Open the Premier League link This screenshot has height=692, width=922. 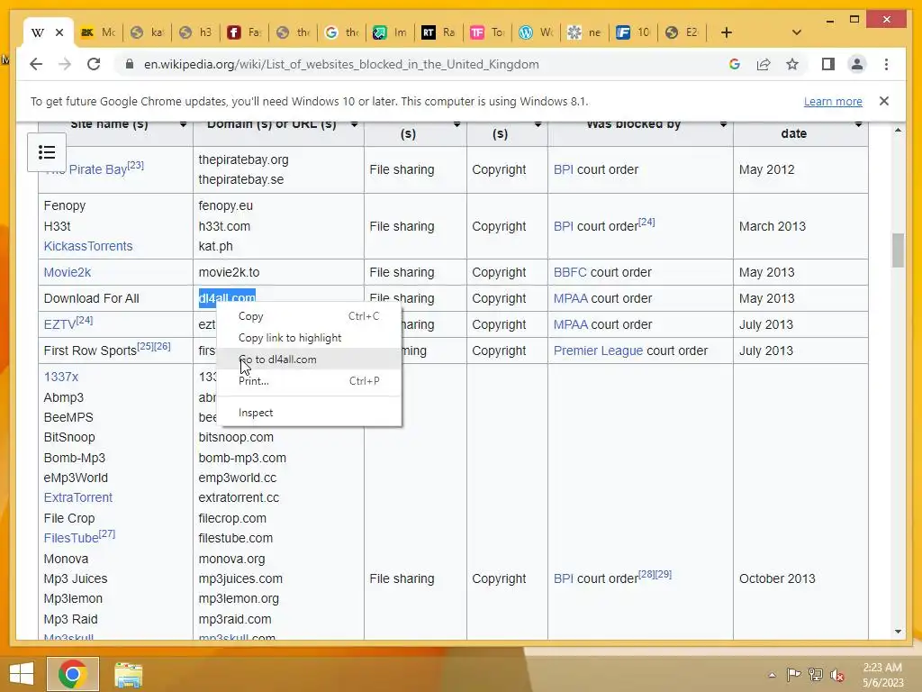(x=598, y=351)
